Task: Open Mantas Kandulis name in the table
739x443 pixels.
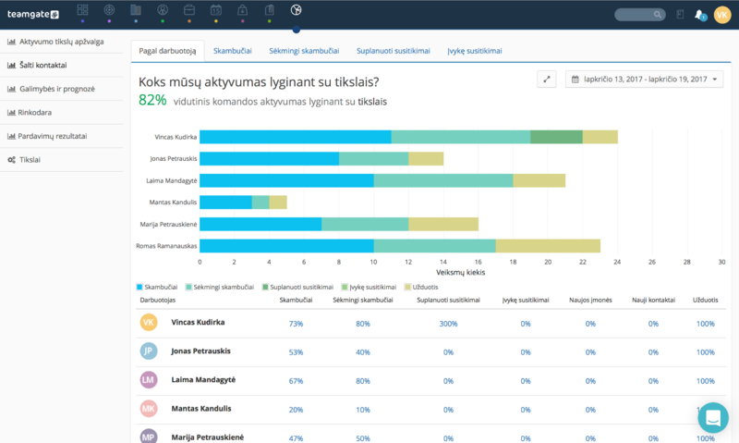Action: click(201, 409)
